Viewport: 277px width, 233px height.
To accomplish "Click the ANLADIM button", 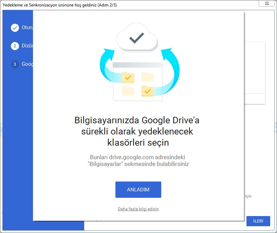I will click(138, 189).
